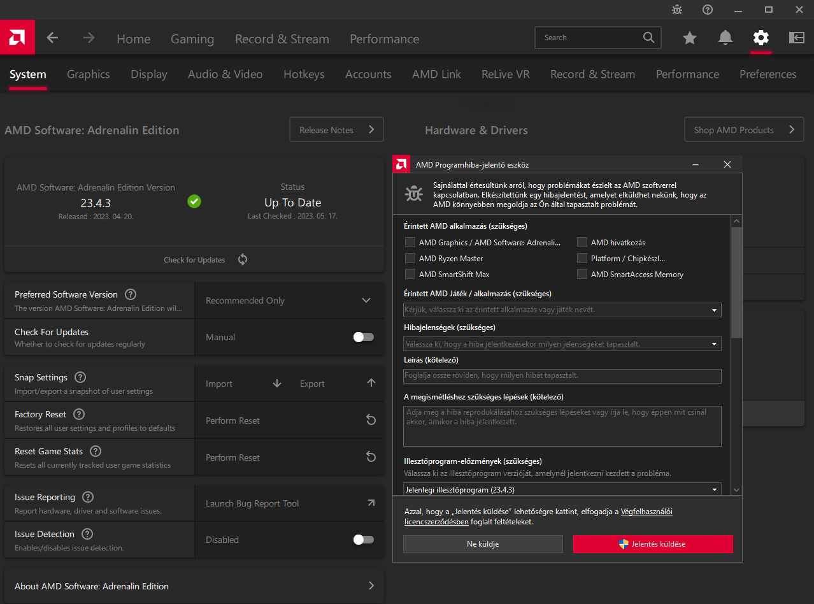Click the green up-to-date checkmark
The width and height of the screenshot is (814, 604).
(194, 201)
